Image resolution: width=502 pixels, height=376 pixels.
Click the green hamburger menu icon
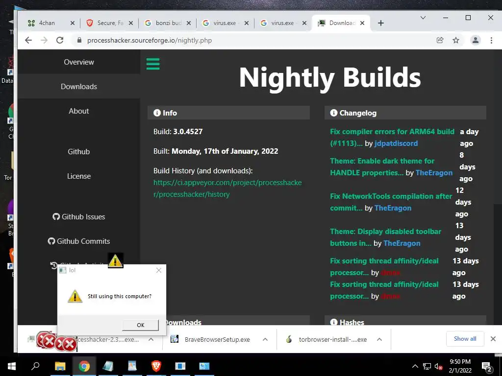[x=153, y=64]
